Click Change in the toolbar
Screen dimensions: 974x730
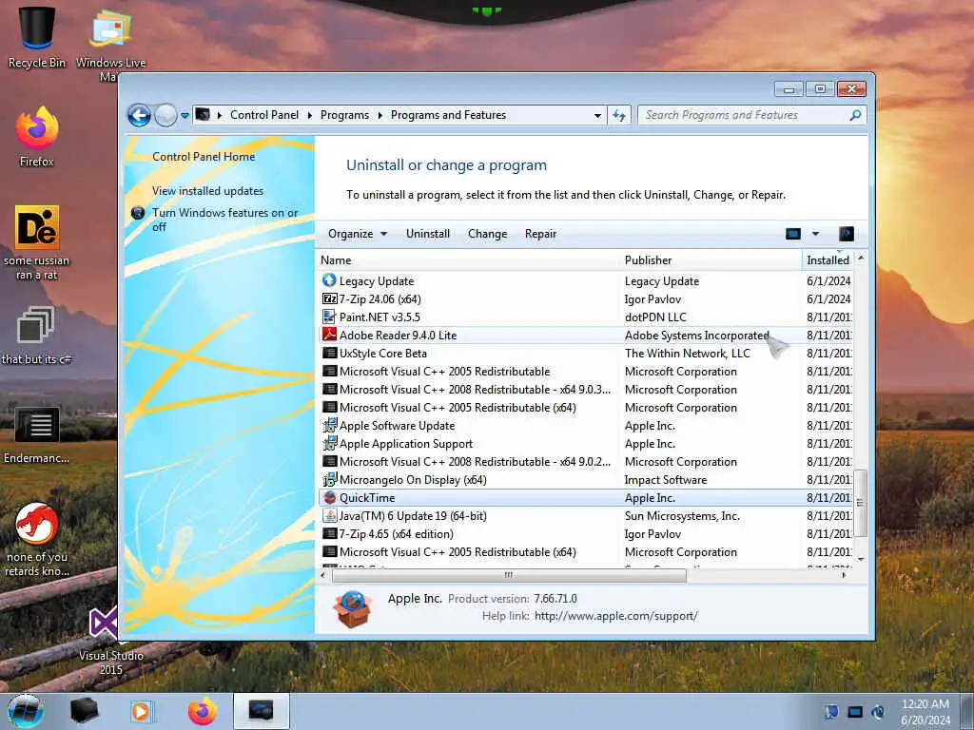487,234
